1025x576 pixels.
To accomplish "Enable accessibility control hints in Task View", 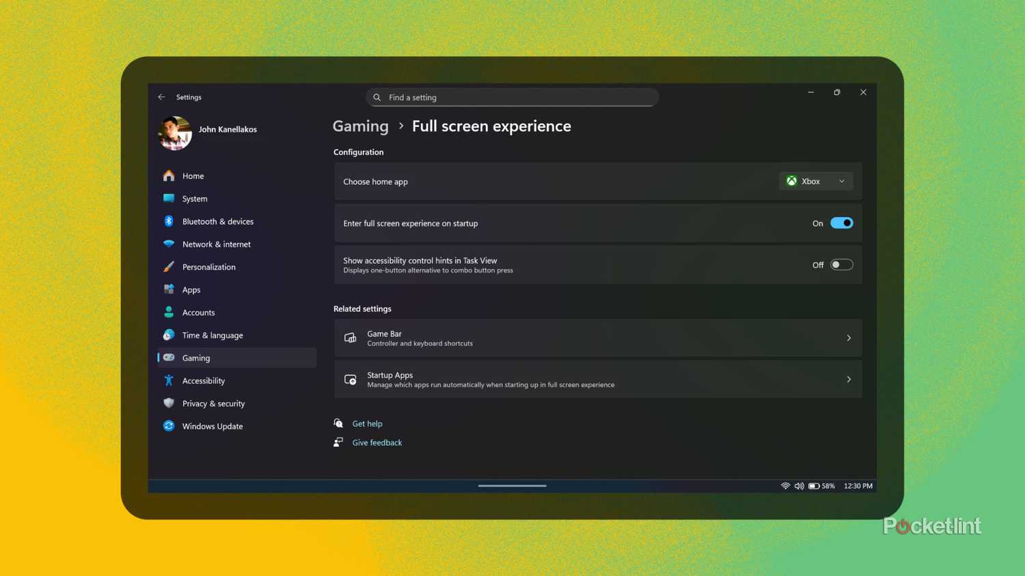I will 841,264.
